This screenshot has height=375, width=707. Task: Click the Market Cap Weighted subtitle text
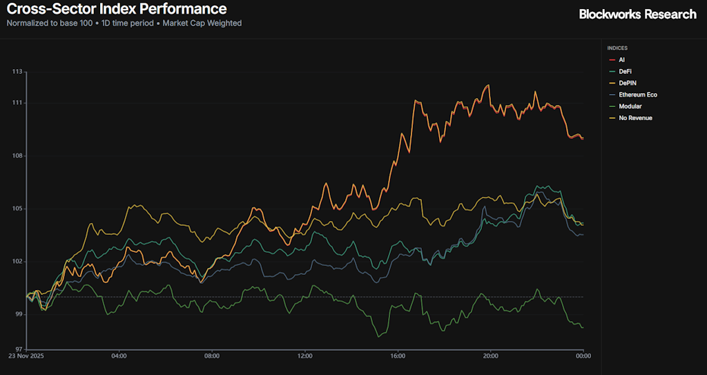(x=202, y=23)
